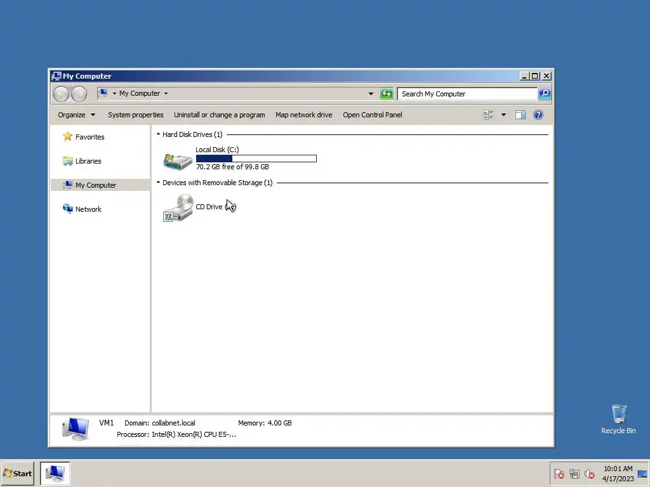Click in Search My Computer field
Screen dimensions: 650x487
click(x=467, y=94)
